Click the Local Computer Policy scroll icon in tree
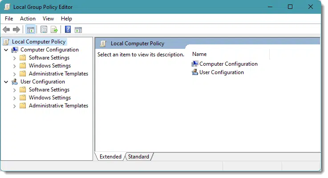 pyautogui.click(x=6, y=42)
